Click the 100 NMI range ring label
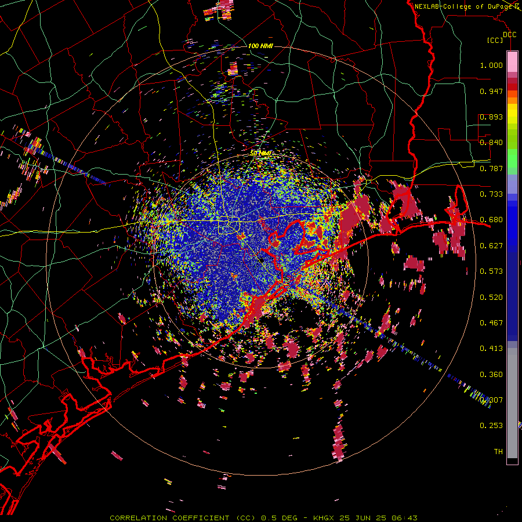Viewport: 522px width, 522px height. pyautogui.click(x=260, y=46)
